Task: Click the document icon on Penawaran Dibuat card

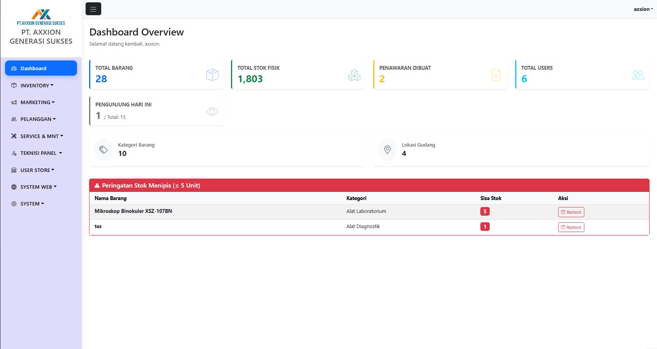Action: [496, 75]
